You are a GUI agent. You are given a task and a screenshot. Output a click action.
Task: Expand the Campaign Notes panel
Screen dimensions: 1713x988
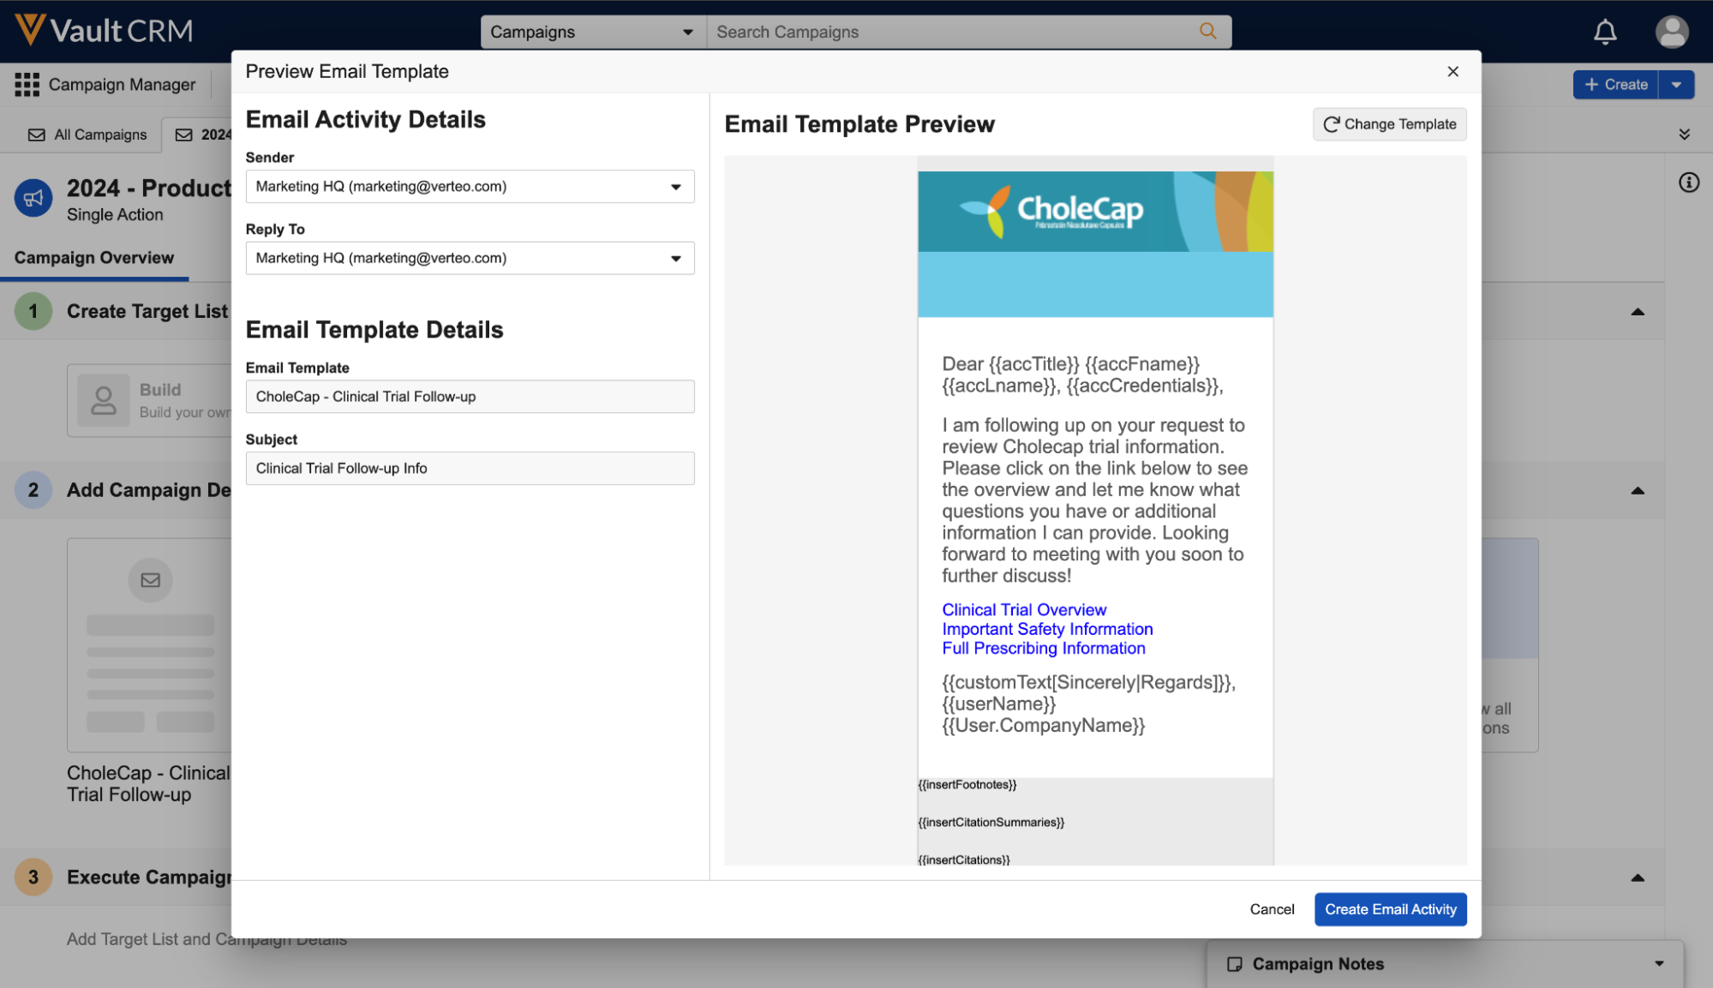(1659, 964)
